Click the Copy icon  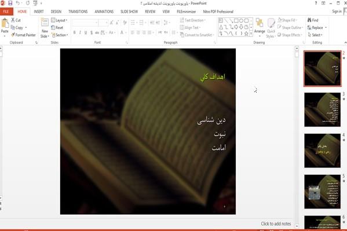point(13,27)
